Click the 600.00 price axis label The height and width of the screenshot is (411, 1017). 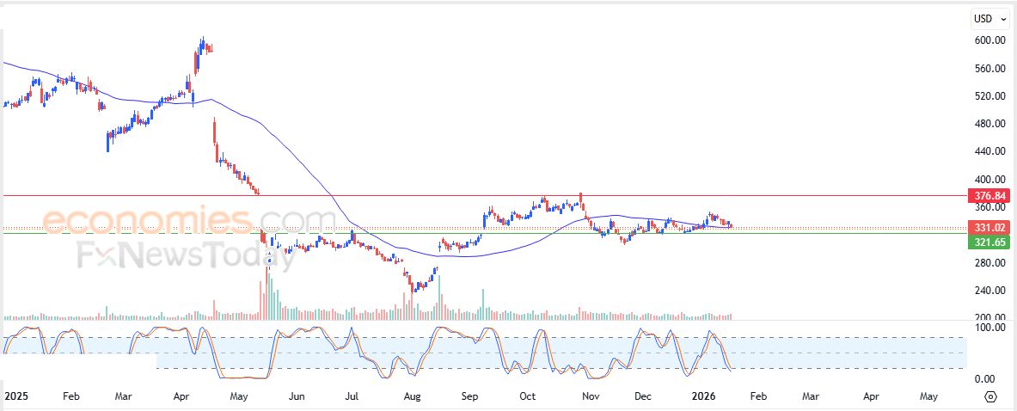[x=989, y=40]
